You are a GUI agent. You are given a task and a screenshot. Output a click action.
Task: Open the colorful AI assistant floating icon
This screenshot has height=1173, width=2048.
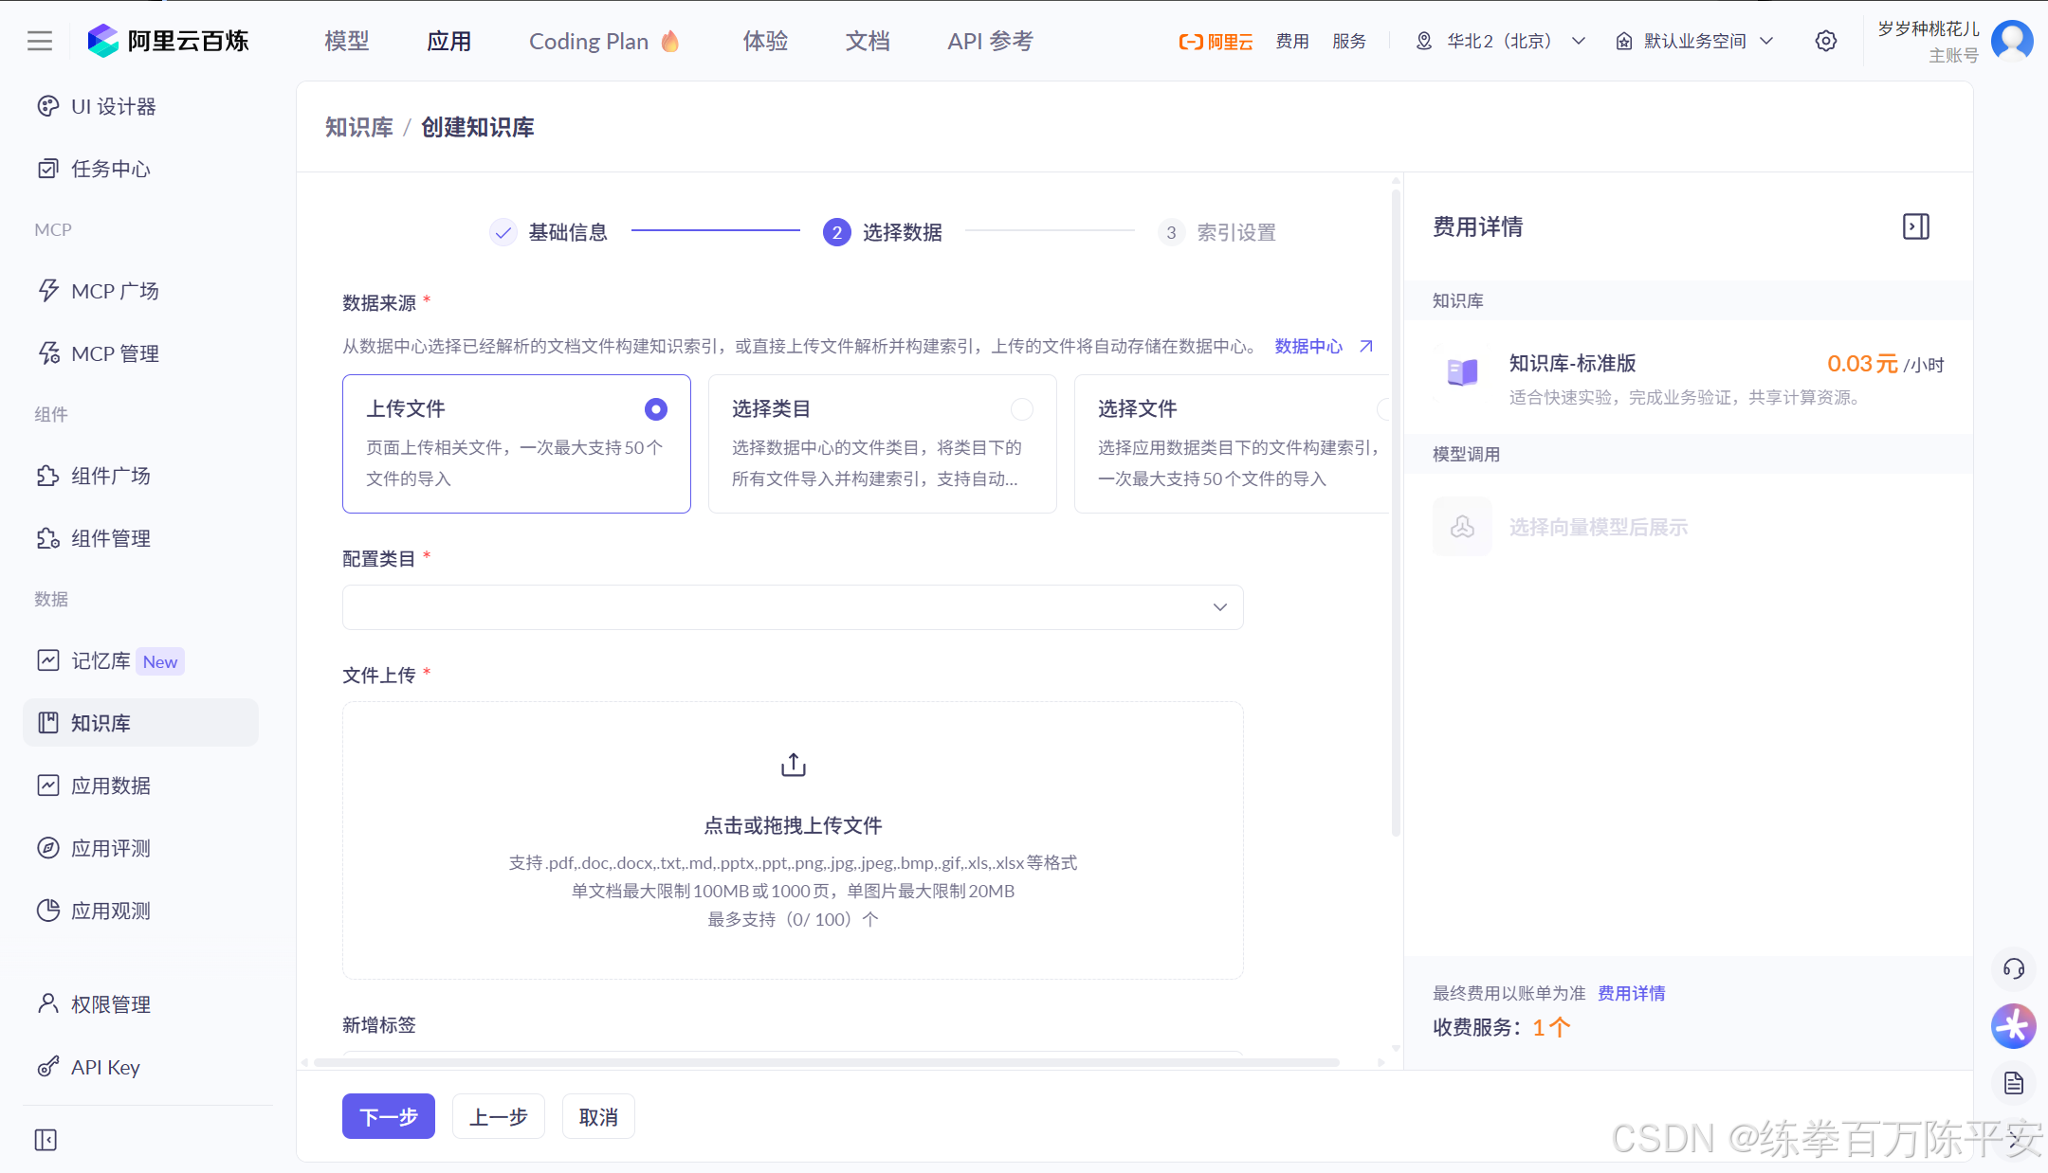click(2013, 1026)
